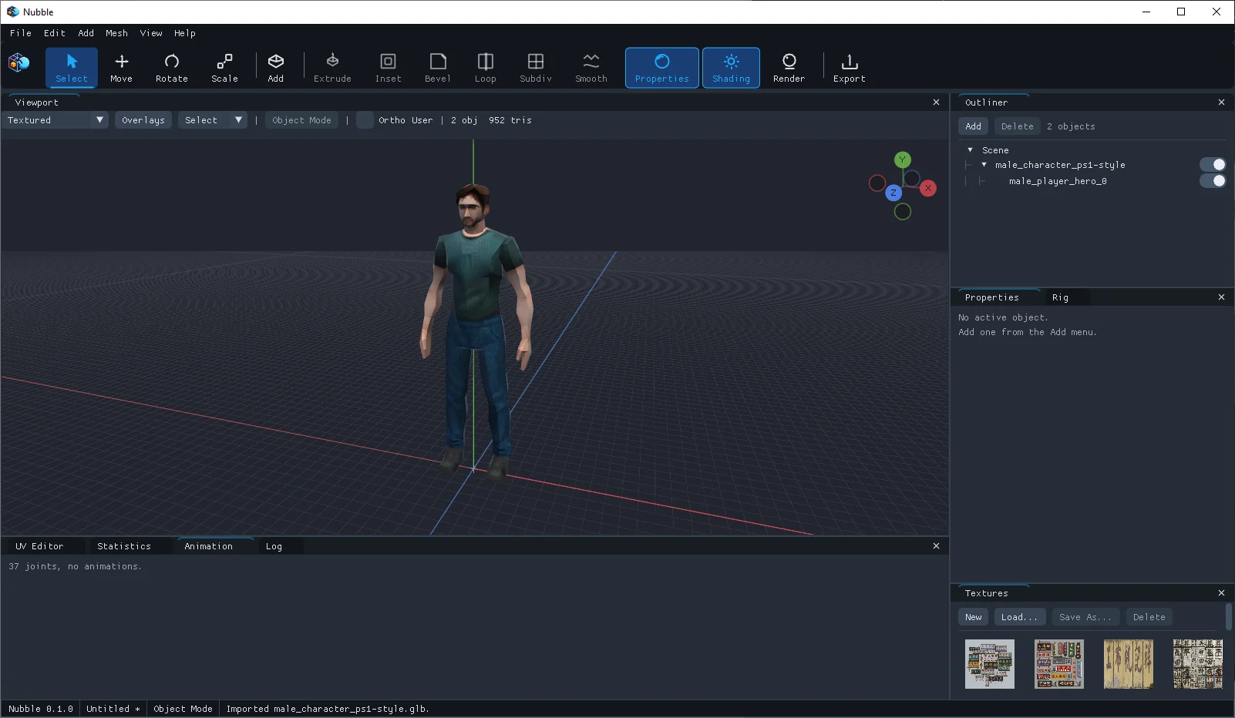
Task: Switch to the Scale tool
Action: pyautogui.click(x=224, y=68)
